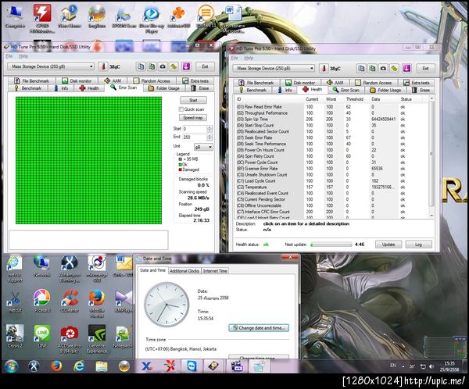Viewport: 469px width, 389px height.
Task: Click the Start position input field
Action: pyautogui.click(x=195, y=129)
